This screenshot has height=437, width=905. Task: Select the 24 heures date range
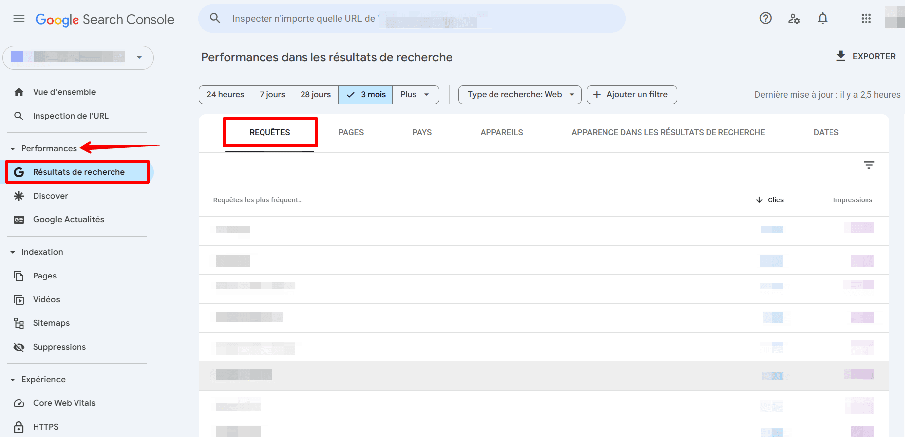[x=226, y=95]
